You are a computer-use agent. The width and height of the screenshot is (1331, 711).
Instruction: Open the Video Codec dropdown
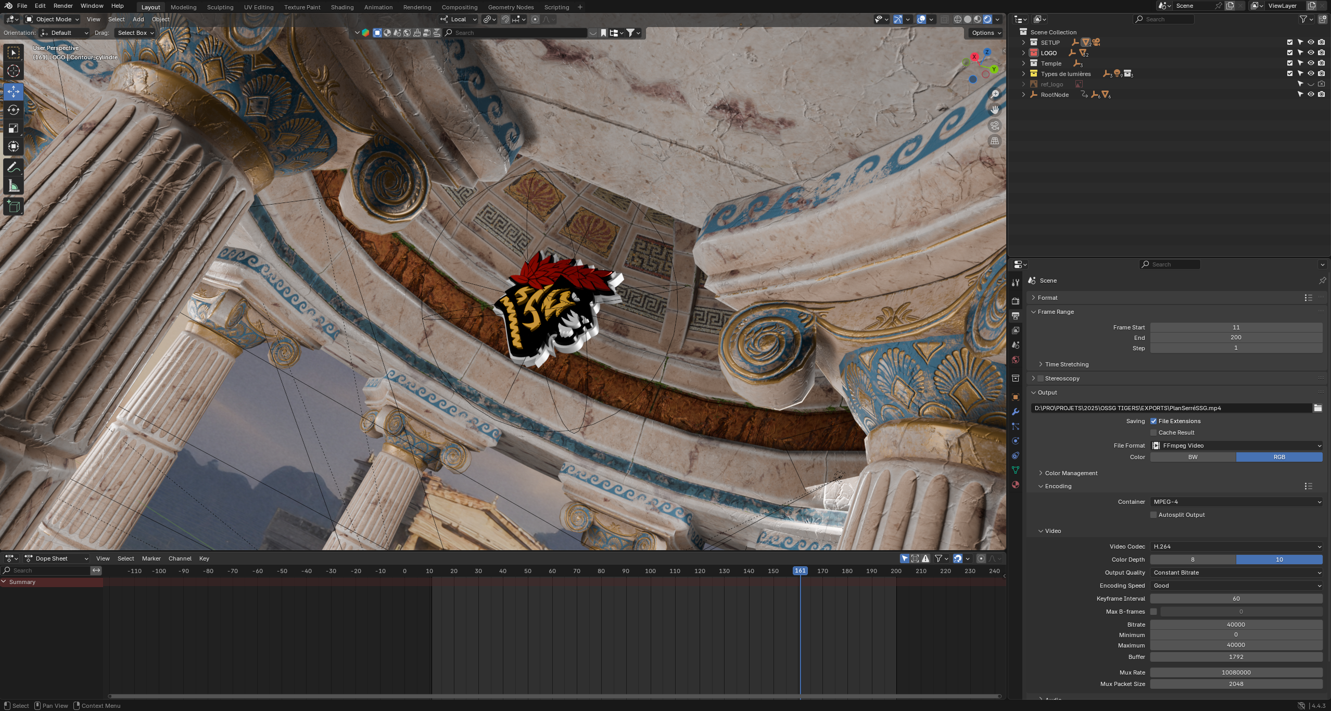tap(1236, 547)
